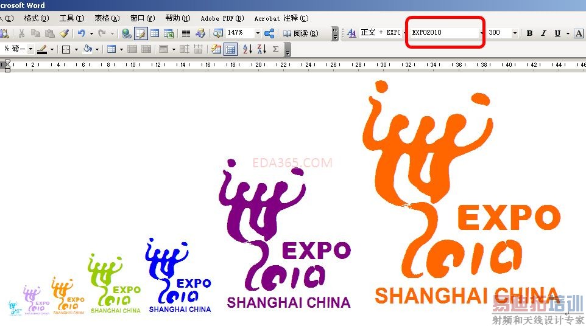Toggle the Tables and Borders toolbar button
This screenshot has height=326, width=586.
coord(141,33)
